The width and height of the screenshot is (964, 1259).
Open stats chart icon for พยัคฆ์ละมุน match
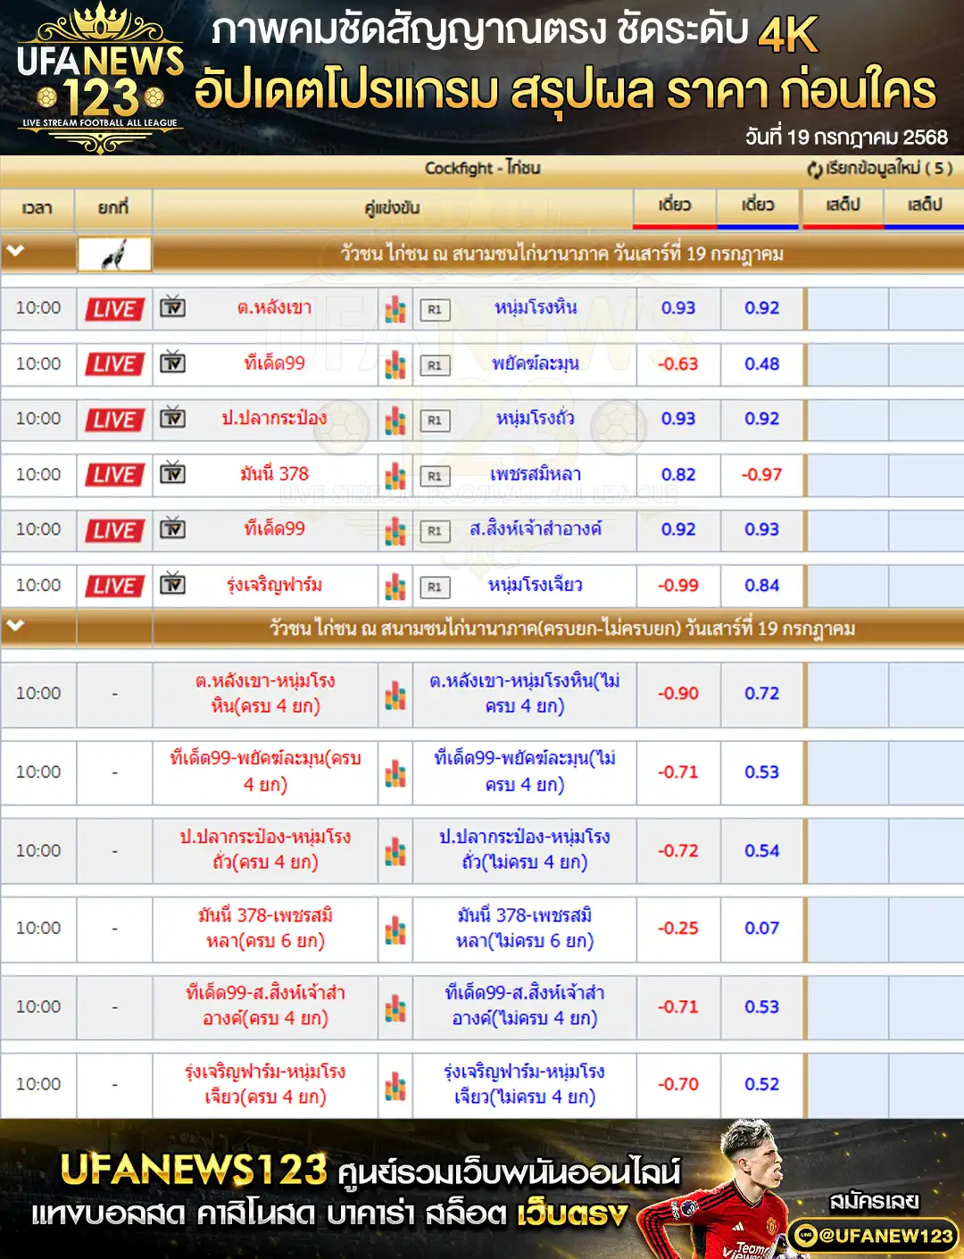click(x=395, y=364)
